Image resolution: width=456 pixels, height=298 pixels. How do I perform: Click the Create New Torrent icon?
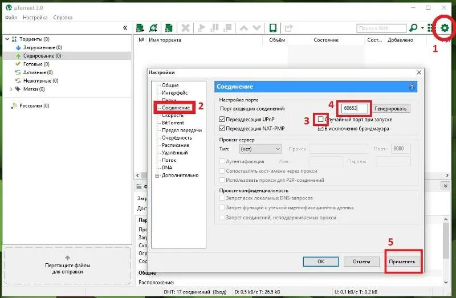169,28
